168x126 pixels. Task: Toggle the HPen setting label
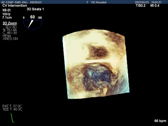[7, 36]
